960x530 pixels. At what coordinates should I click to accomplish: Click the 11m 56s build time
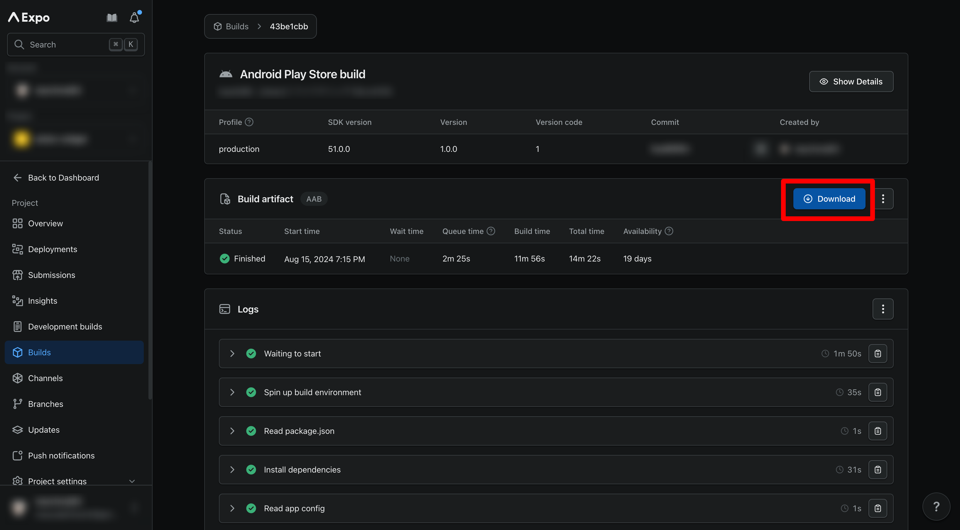click(x=530, y=259)
